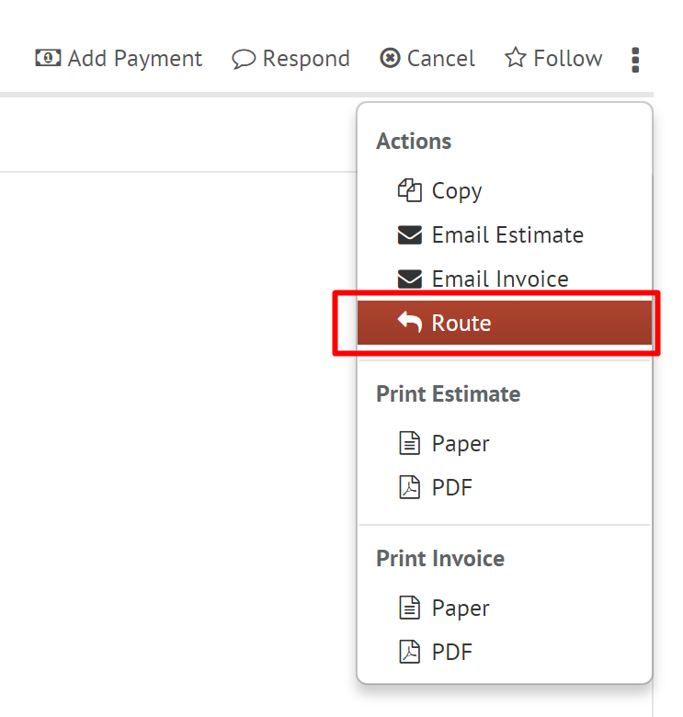Screen dimensions: 683x717
Task: Click the Email Invoice envelope icon
Action: coord(409,279)
